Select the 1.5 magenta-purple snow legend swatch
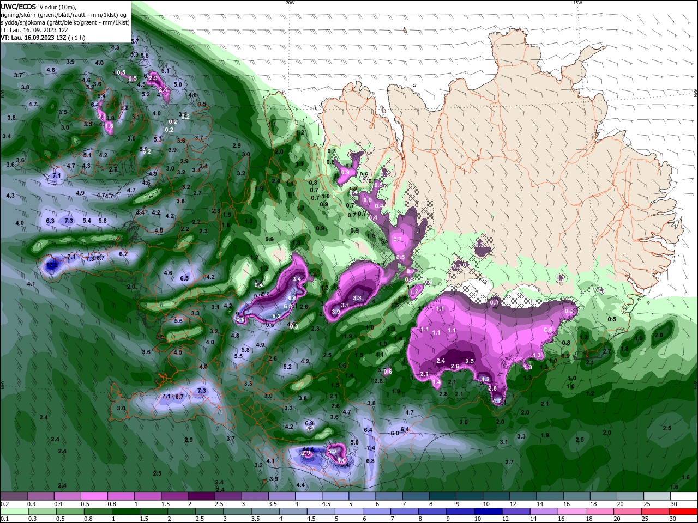This screenshot has height=523, width=698. click(x=174, y=496)
